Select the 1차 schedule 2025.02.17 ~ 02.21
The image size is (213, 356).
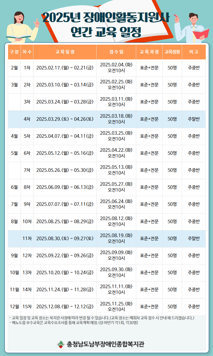pyautogui.click(x=65, y=68)
